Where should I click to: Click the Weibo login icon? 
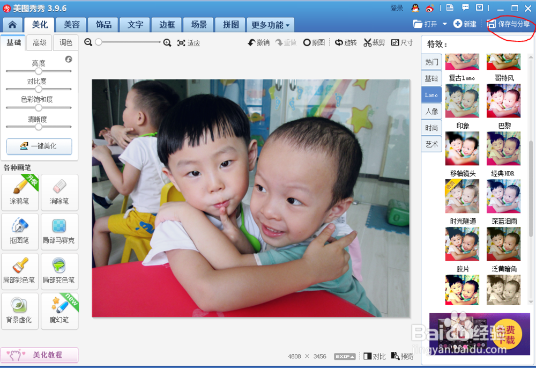coord(430,8)
